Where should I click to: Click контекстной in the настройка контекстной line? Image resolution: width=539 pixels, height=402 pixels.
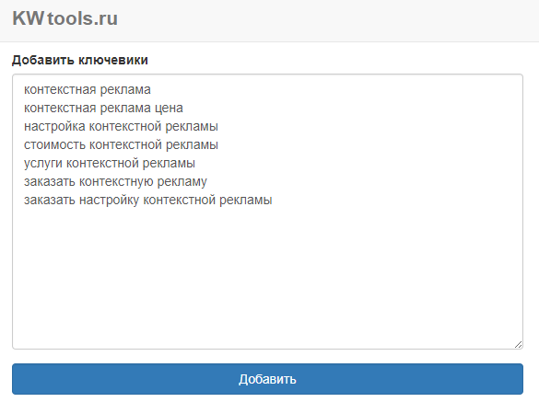click(x=125, y=127)
